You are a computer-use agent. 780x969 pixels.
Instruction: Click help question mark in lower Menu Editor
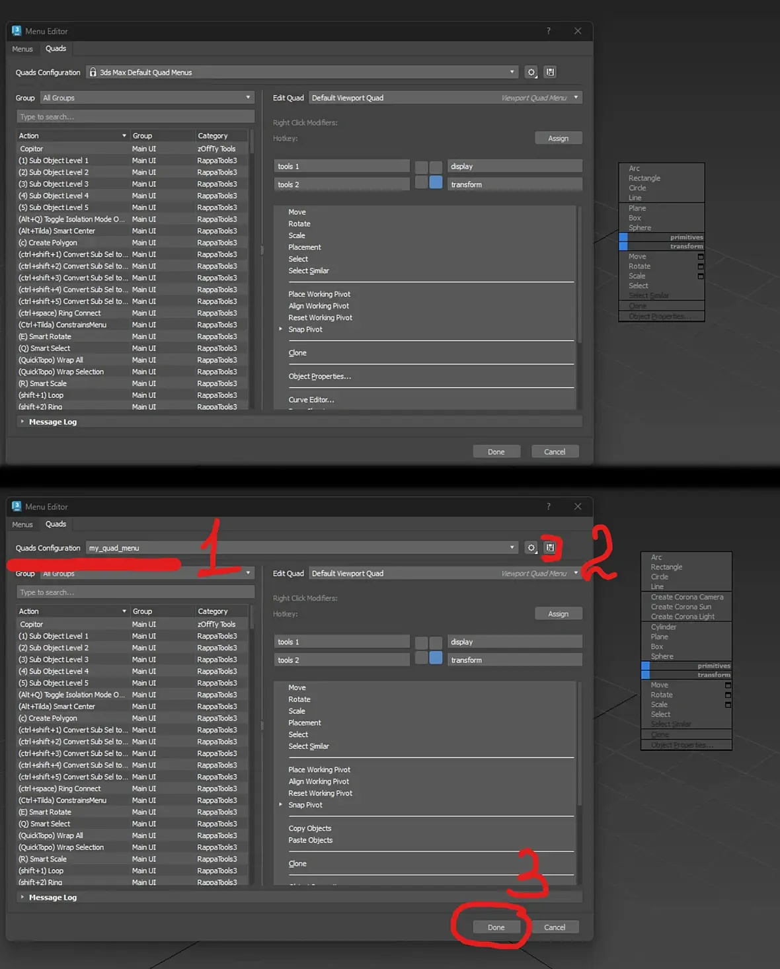click(x=548, y=506)
